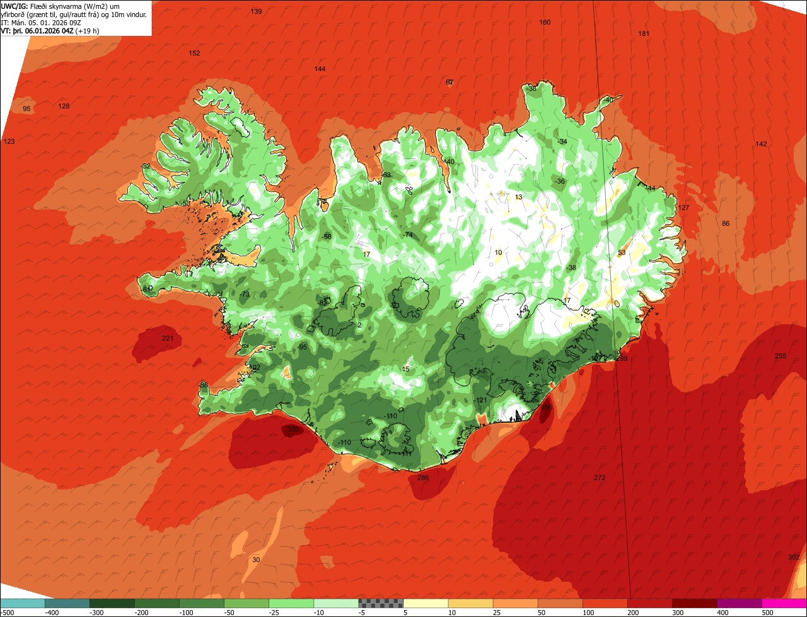Click the pale mint legend swatch labeled -10
807x617 pixels.
(335, 603)
